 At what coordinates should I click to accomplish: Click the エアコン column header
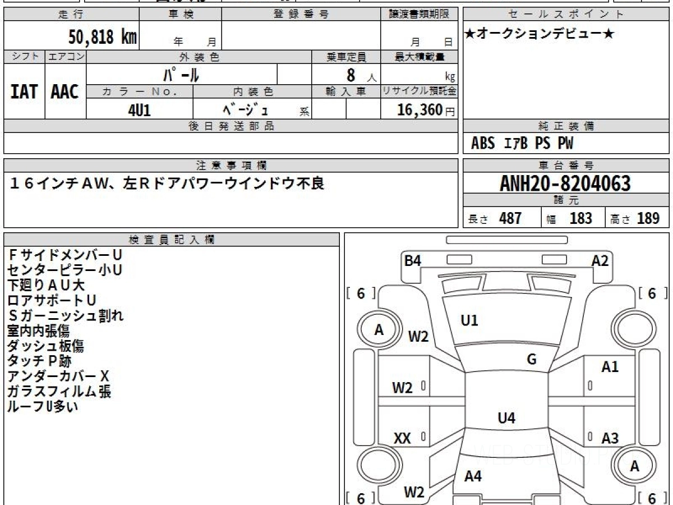tap(66, 57)
